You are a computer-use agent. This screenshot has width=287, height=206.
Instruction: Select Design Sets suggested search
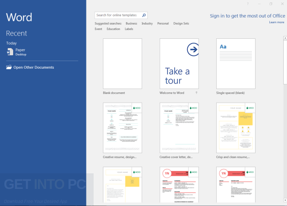point(181,23)
